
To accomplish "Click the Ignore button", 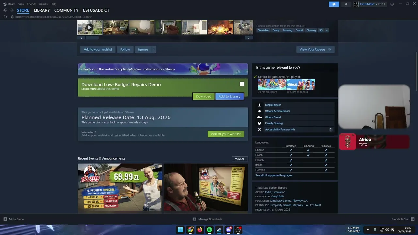I will click(143, 49).
